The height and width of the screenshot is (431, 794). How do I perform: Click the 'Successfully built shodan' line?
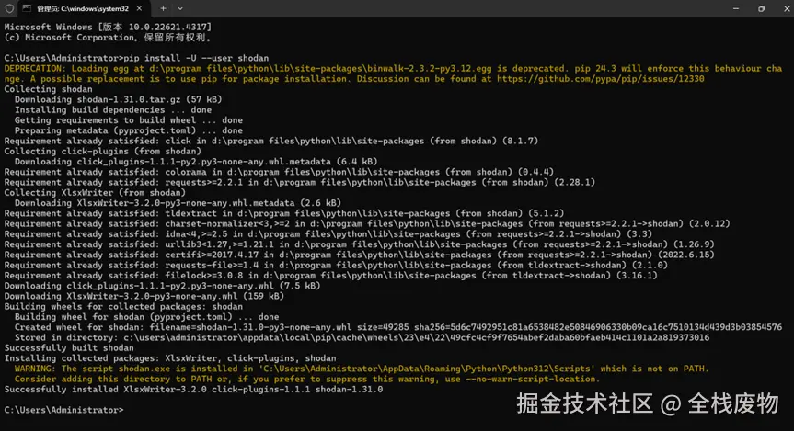(x=69, y=348)
